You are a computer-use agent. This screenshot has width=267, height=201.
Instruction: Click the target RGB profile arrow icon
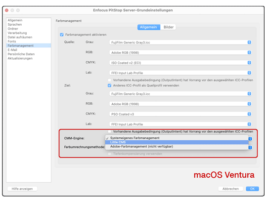pyautogui.click(x=249, y=104)
